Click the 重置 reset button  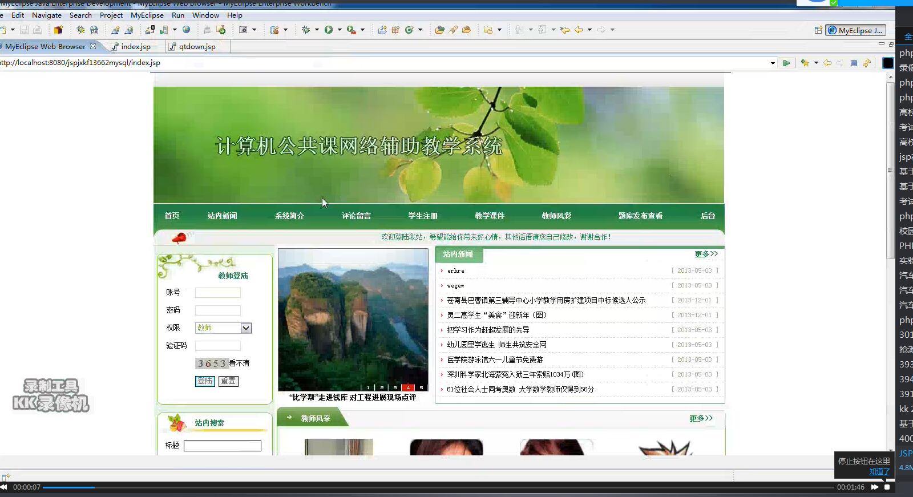click(228, 381)
